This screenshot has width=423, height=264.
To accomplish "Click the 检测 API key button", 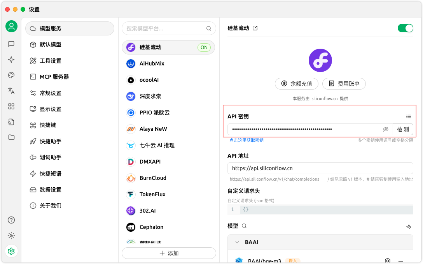I will [403, 129].
